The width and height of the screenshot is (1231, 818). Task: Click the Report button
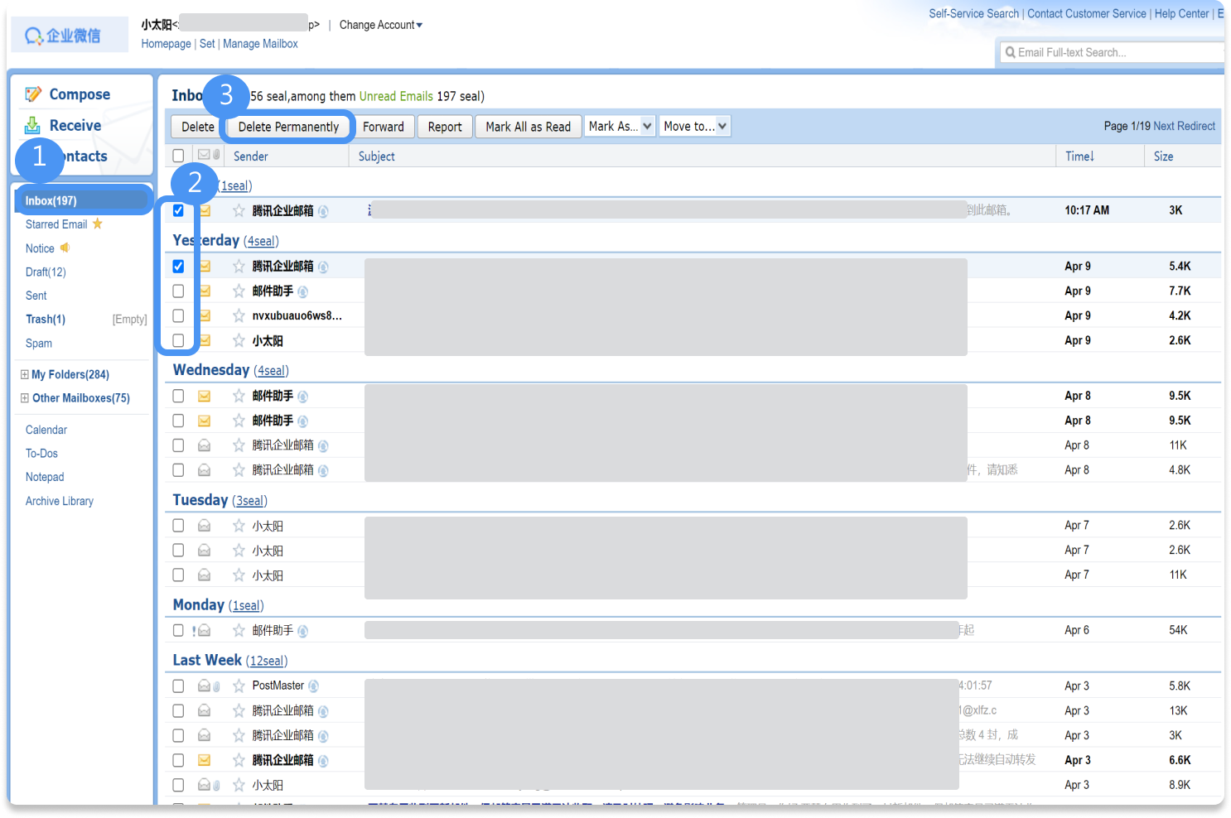(445, 127)
